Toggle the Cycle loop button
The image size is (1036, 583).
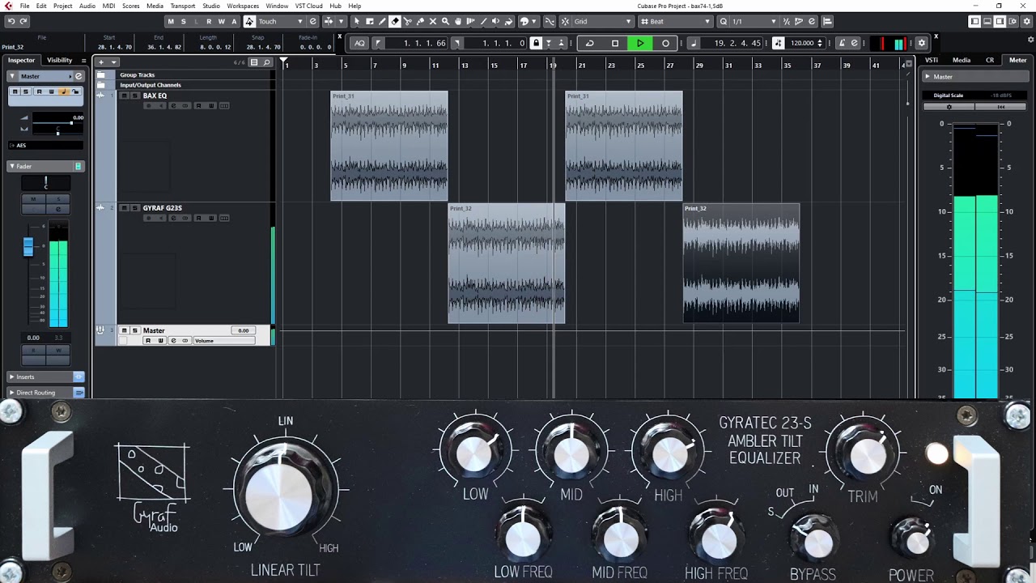[589, 43]
